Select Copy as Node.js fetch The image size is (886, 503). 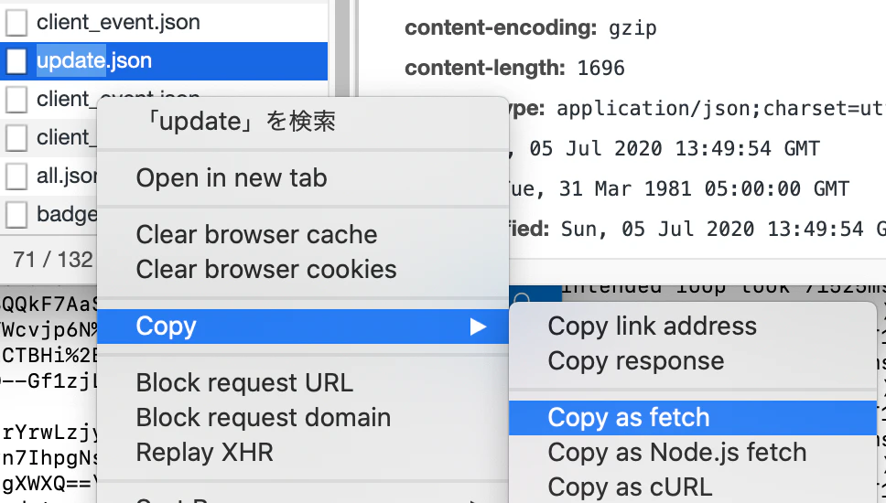coord(677,452)
